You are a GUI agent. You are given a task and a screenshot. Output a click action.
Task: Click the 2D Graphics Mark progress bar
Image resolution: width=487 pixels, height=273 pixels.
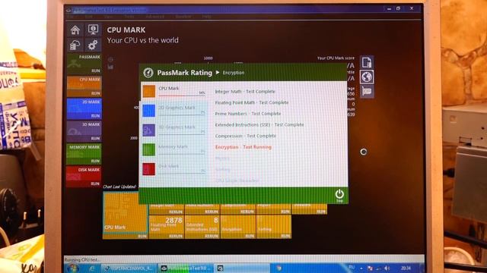pos(182,115)
